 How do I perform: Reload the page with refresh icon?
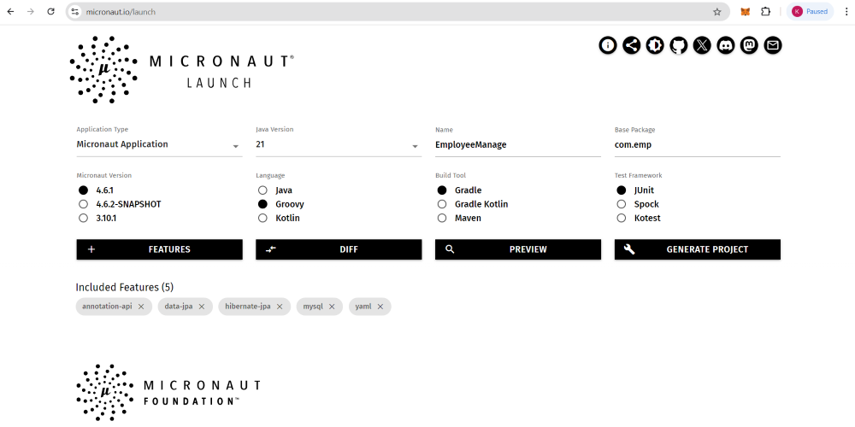[x=50, y=11]
